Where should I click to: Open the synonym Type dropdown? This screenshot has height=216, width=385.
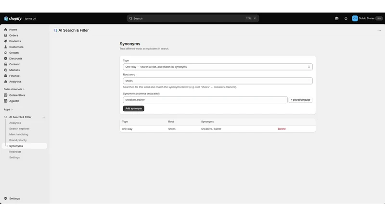[218, 67]
